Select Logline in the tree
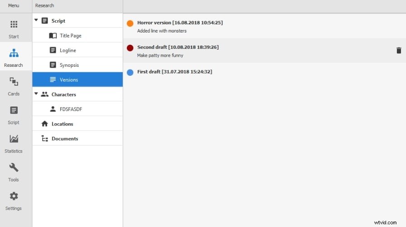The width and height of the screenshot is (406, 227). click(77, 50)
